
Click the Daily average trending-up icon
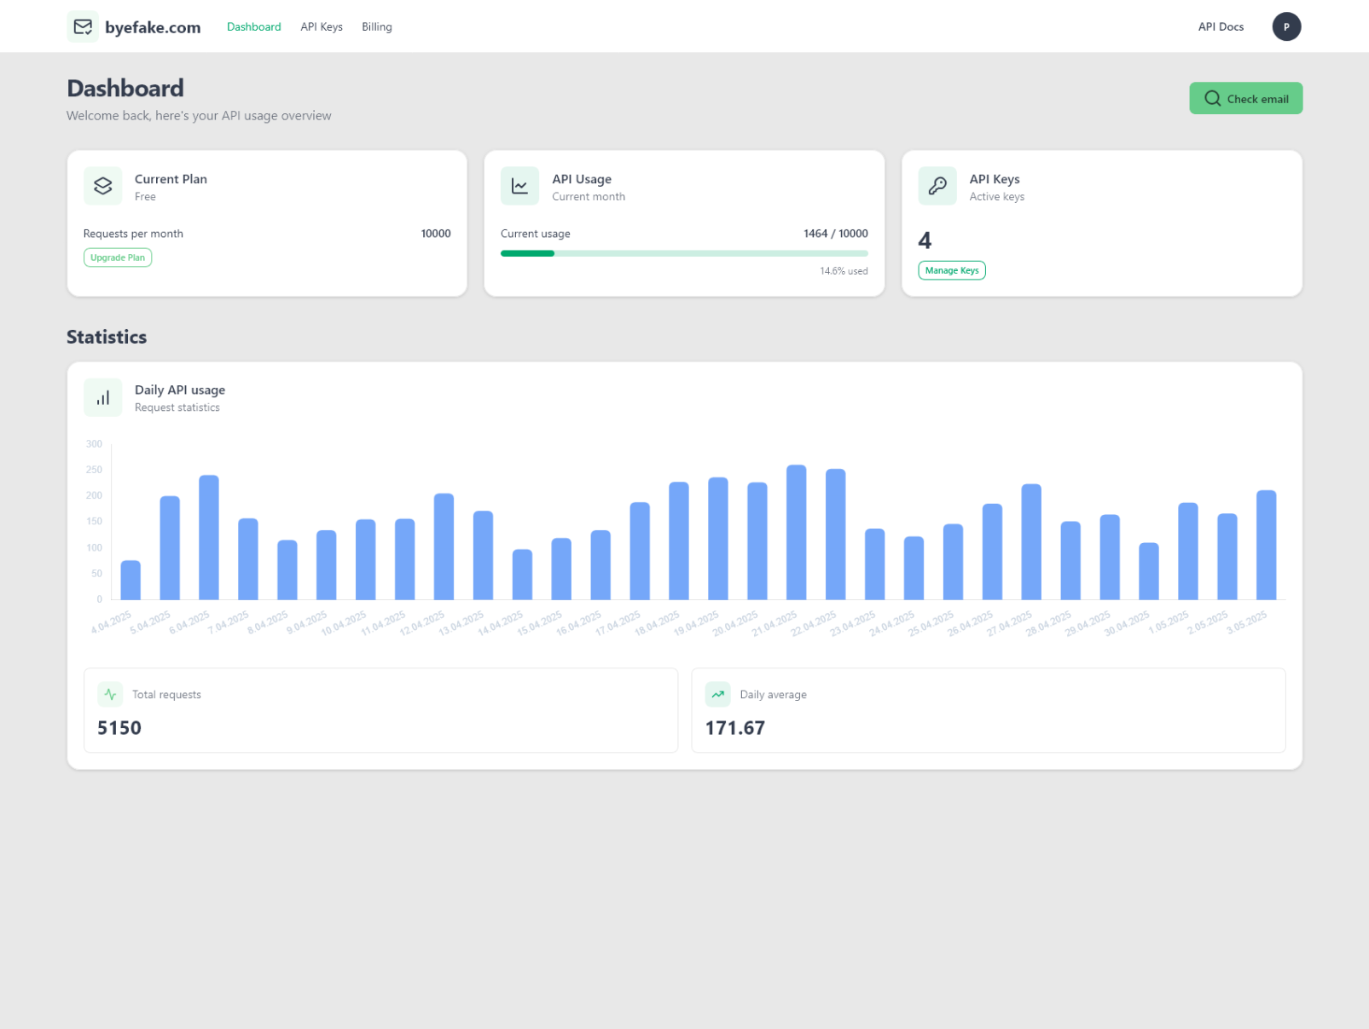pyautogui.click(x=718, y=695)
